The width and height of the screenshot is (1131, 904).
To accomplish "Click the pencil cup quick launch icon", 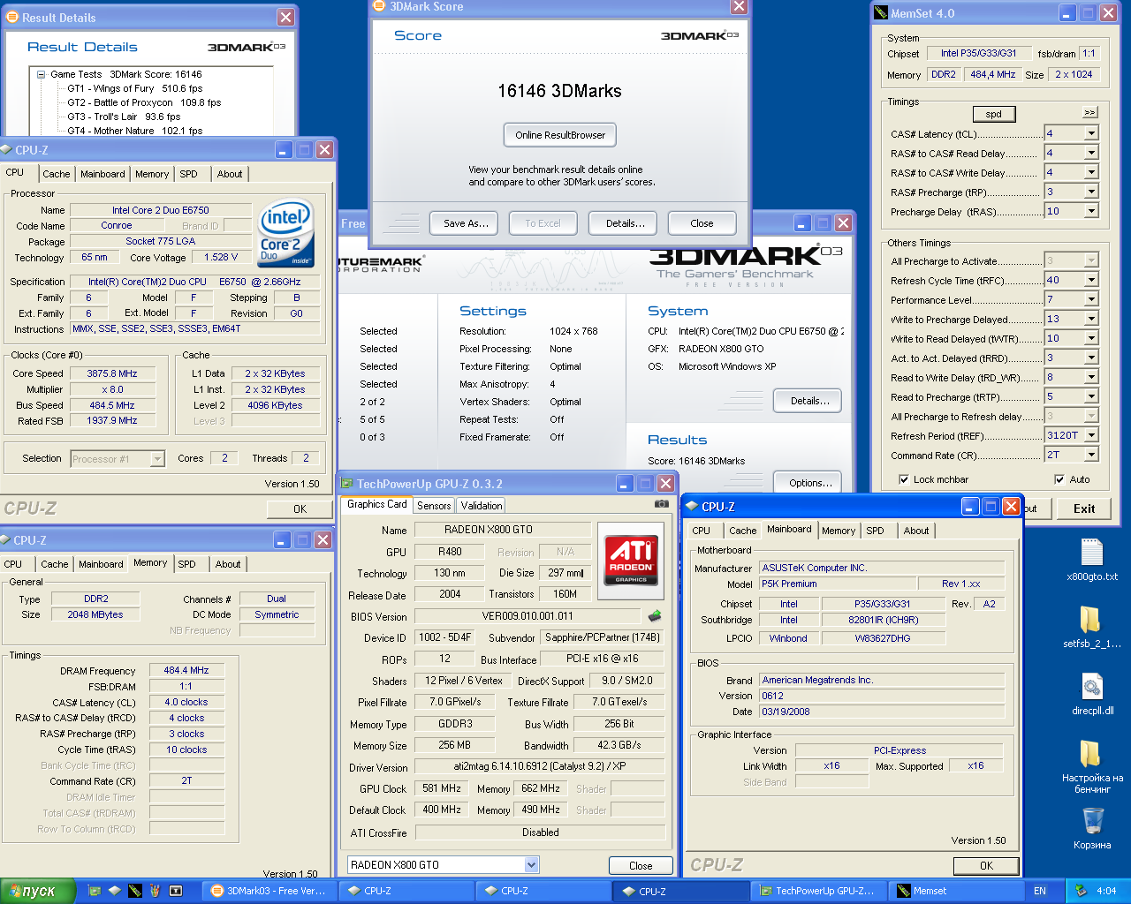I will (156, 891).
